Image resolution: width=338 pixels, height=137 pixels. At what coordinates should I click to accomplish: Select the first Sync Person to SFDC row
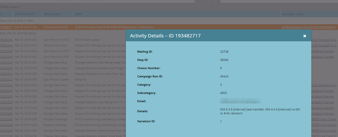pos(63,40)
